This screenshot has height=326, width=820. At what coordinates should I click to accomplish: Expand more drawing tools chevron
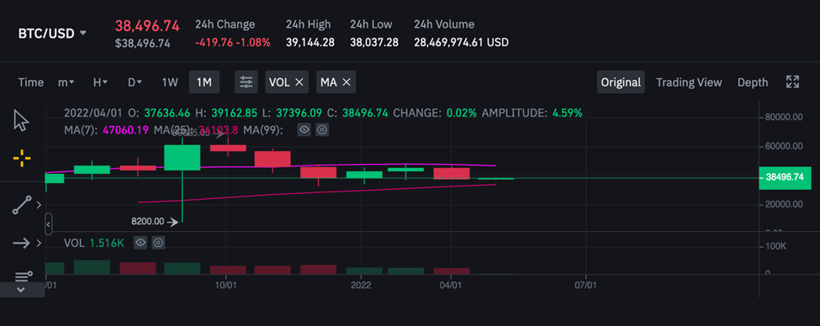21,290
